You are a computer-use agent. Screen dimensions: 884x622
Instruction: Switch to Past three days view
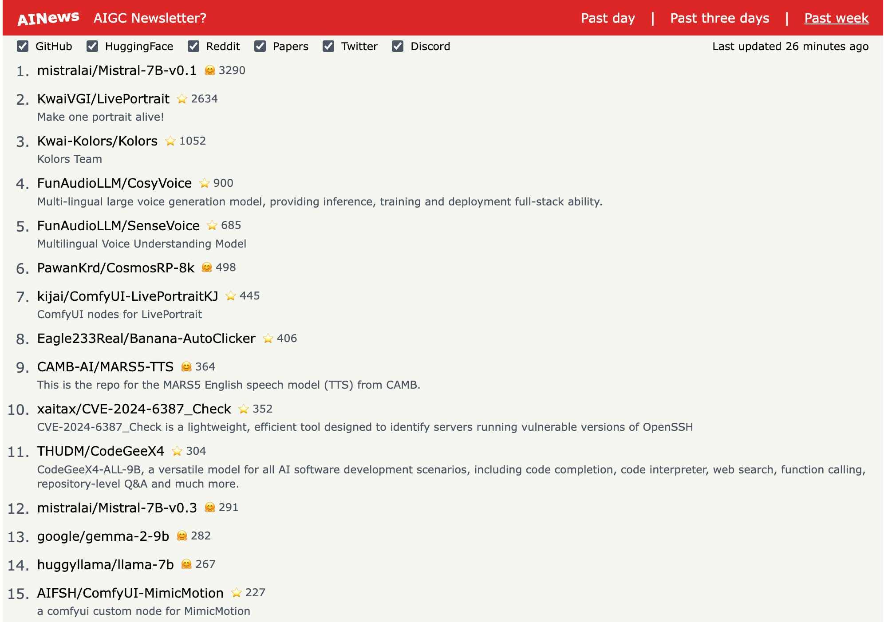coord(719,18)
